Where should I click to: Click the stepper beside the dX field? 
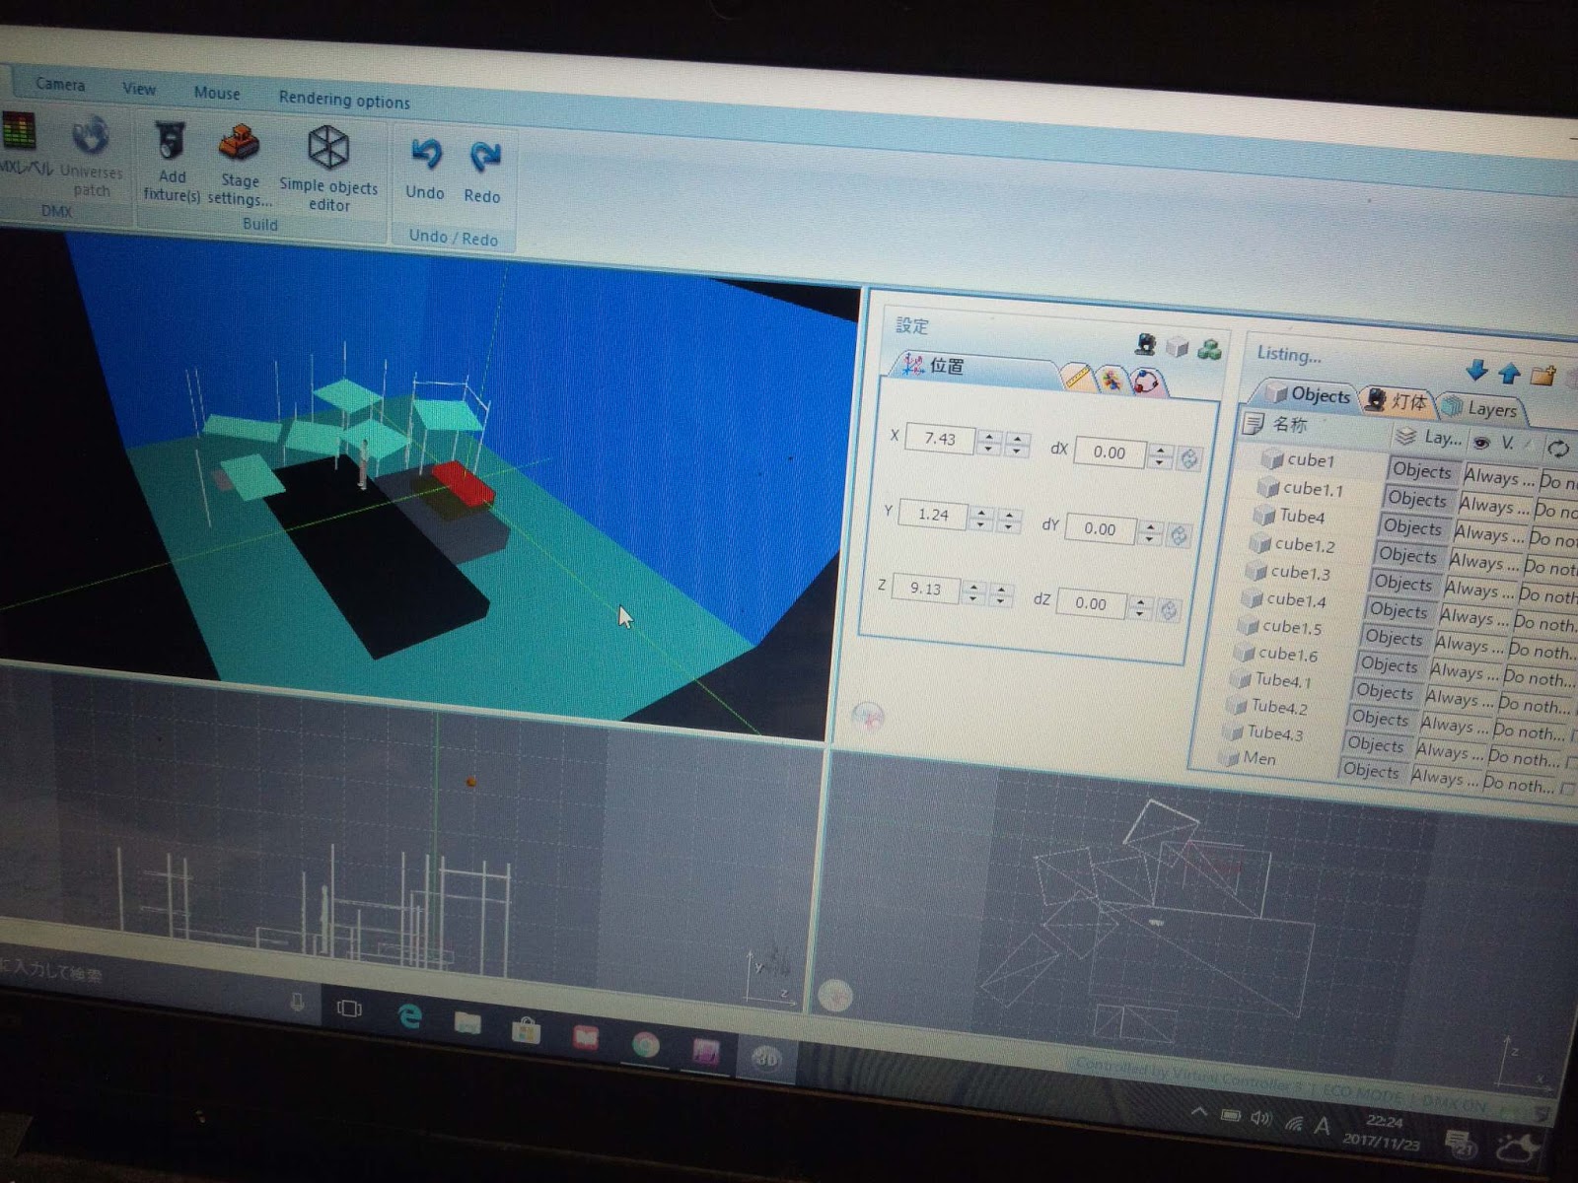tap(1161, 456)
